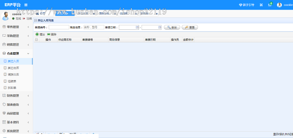
Task: Toggle the sidebar hamburger menu icon
Action: click(x=26, y=5)
